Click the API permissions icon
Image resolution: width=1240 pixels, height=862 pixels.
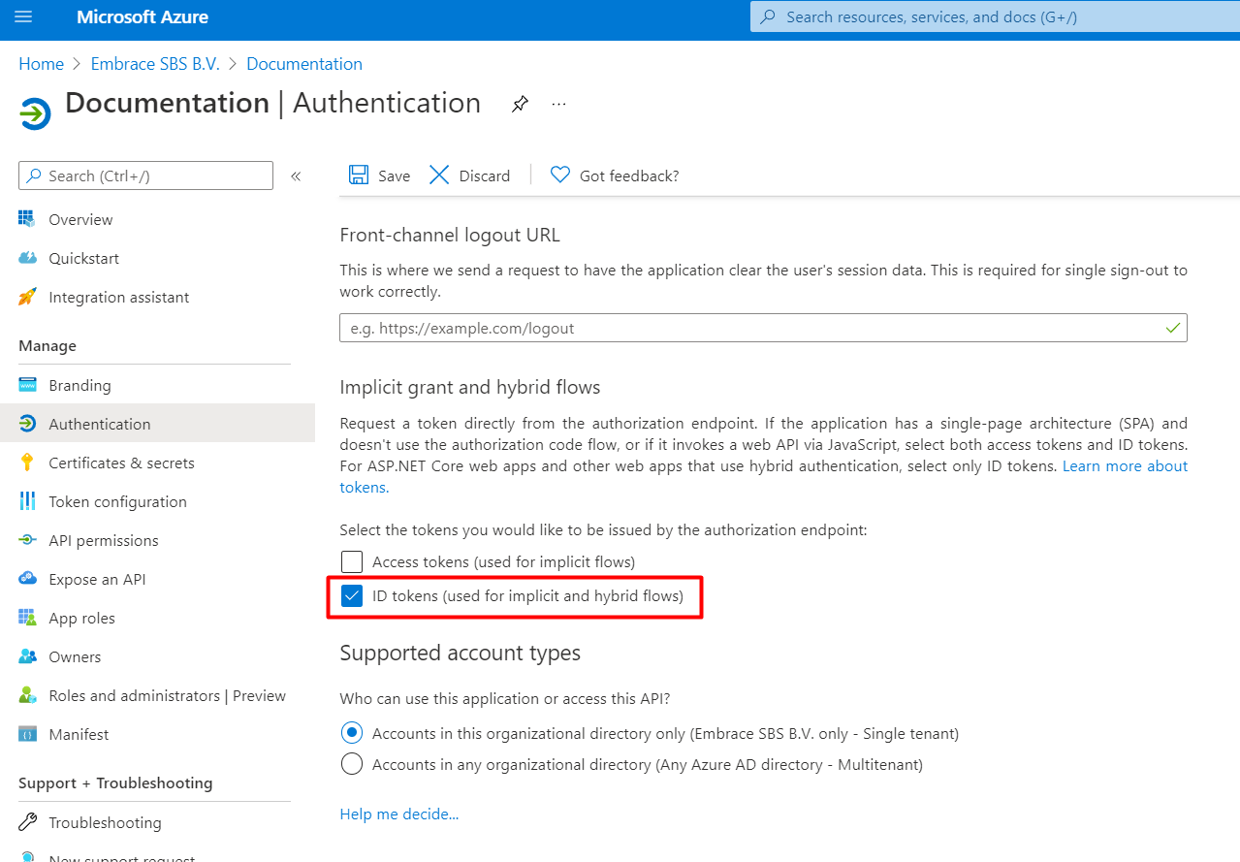[28, 540]
